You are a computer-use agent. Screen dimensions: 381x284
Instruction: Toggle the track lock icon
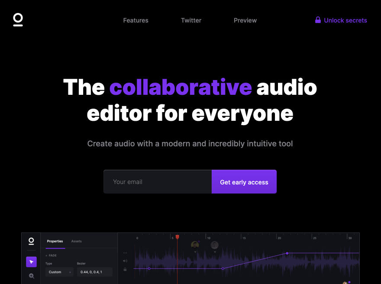pos(125,269)
